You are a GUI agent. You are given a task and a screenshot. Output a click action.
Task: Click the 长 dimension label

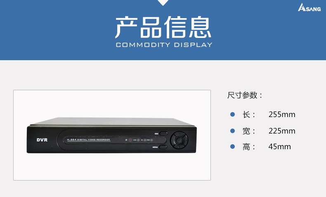tap(246, 115)
